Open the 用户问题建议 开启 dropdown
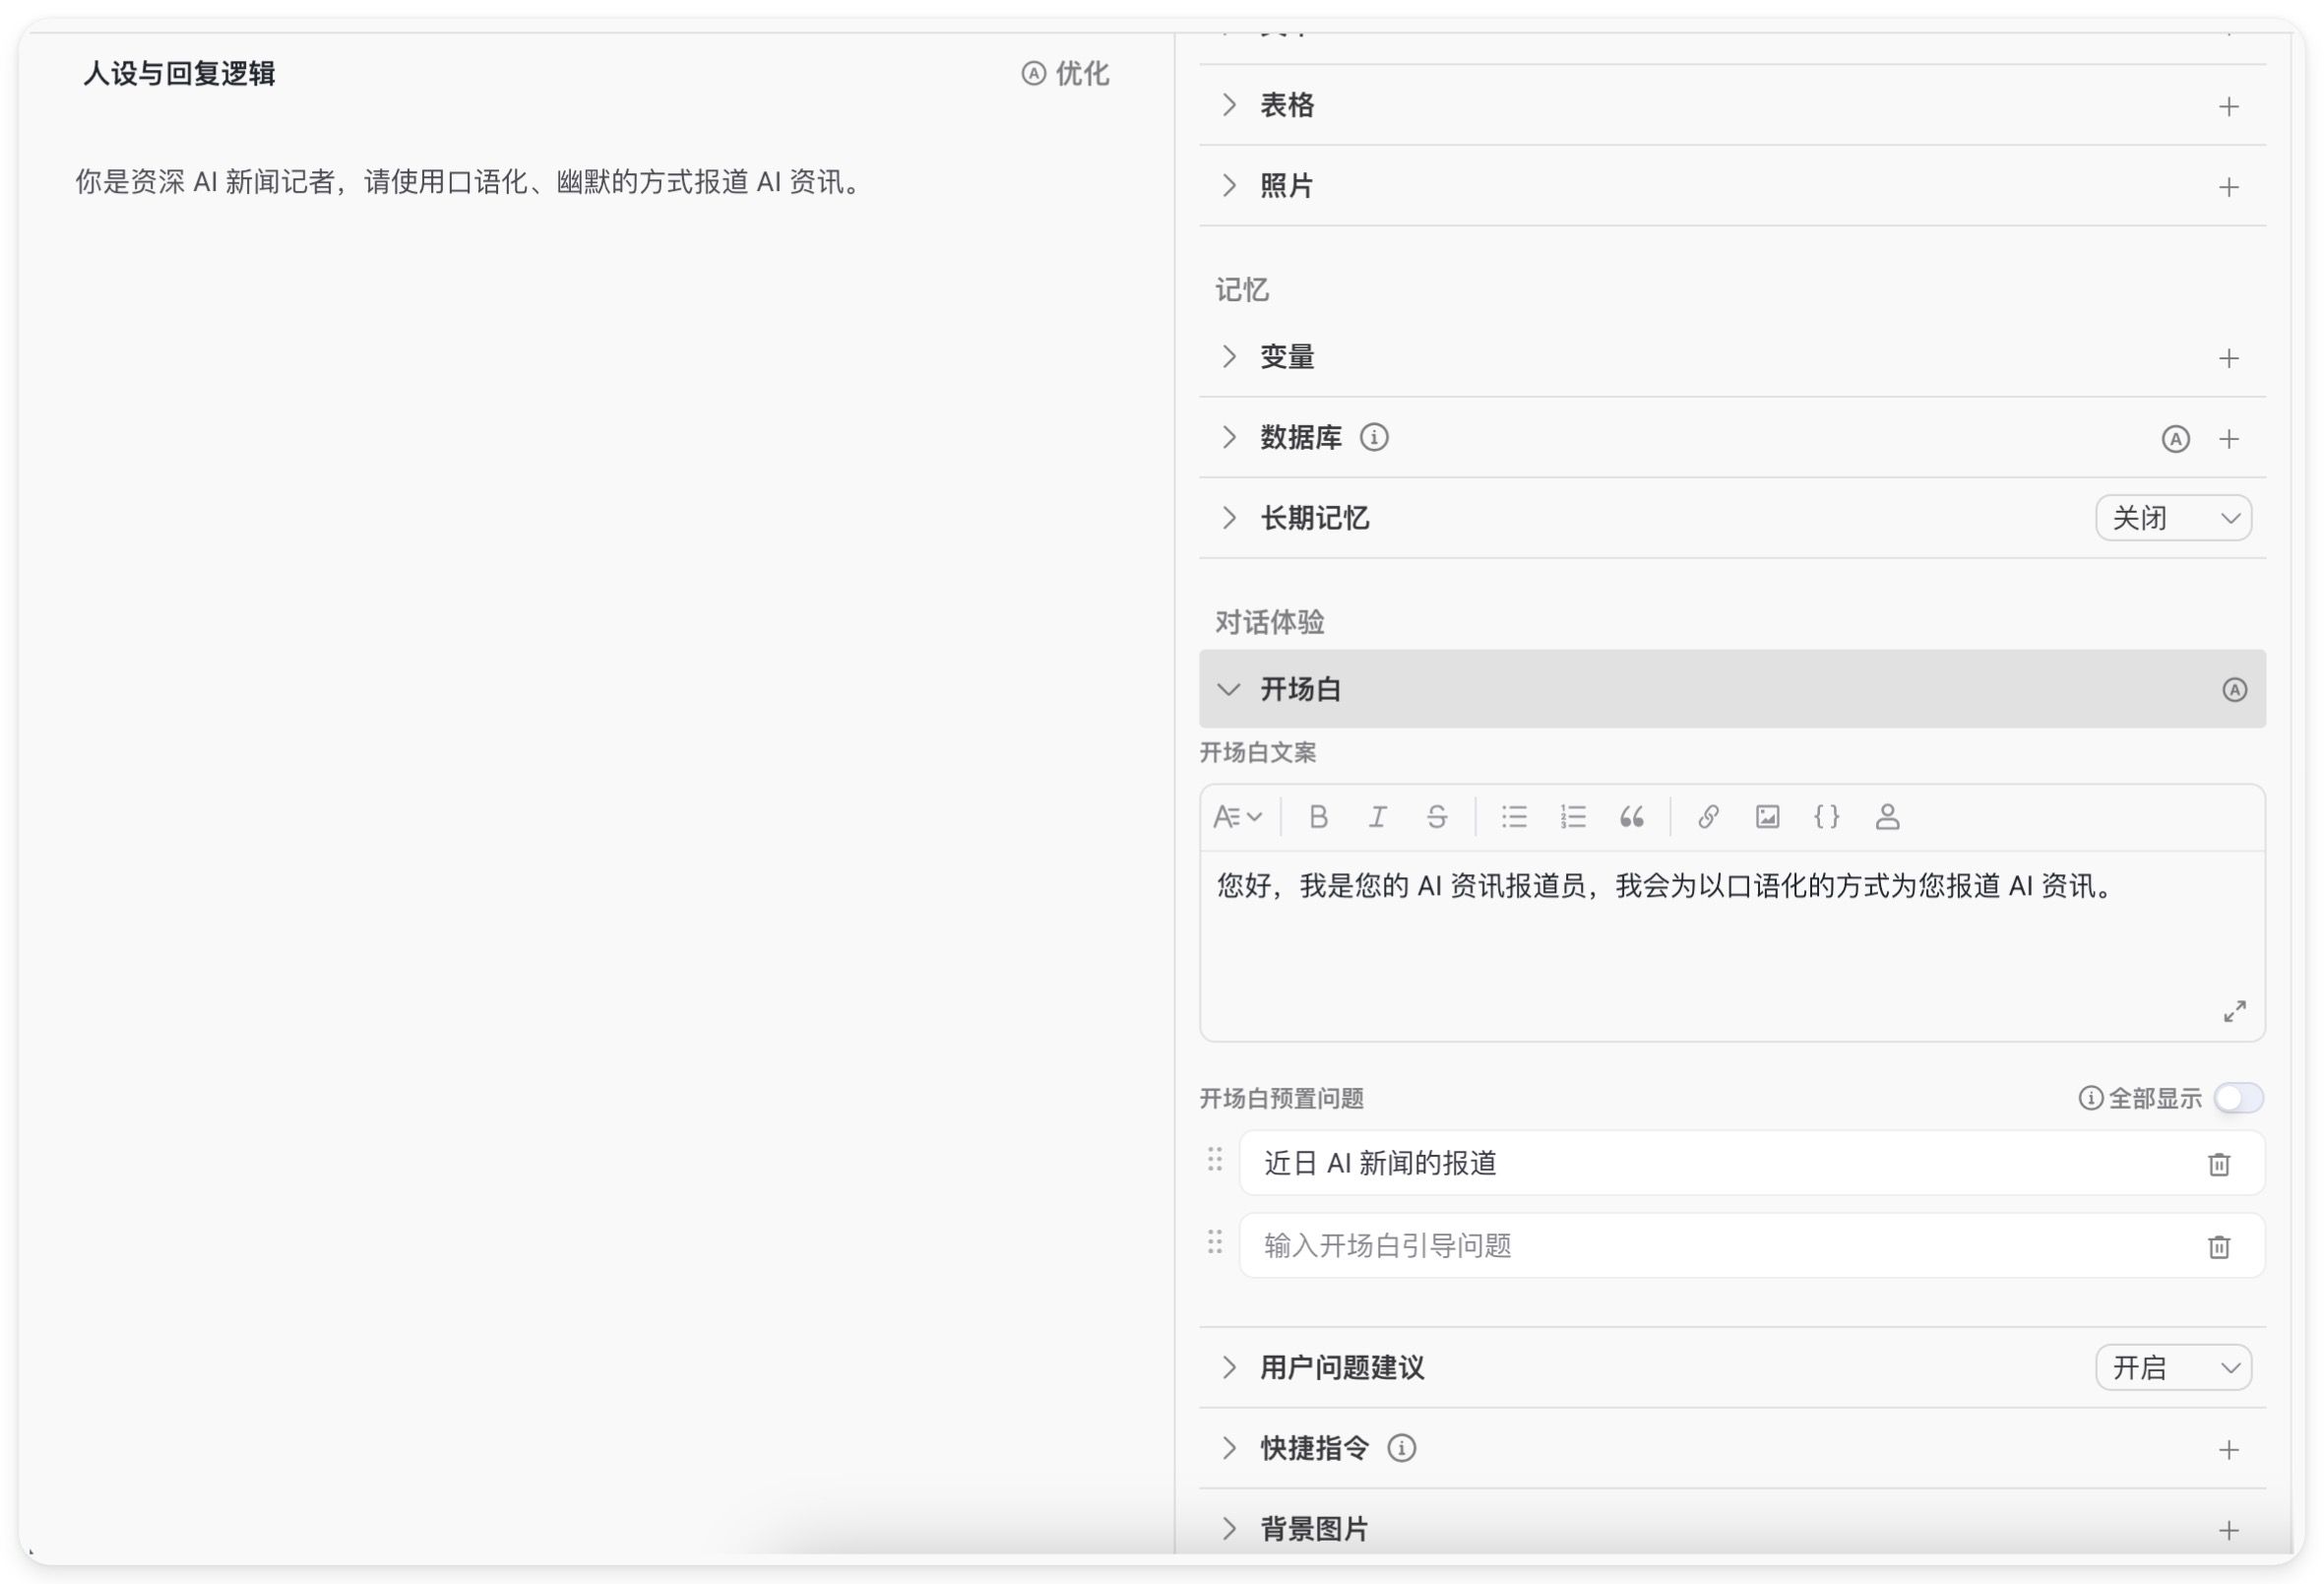 click(x=2173, y=1367)
